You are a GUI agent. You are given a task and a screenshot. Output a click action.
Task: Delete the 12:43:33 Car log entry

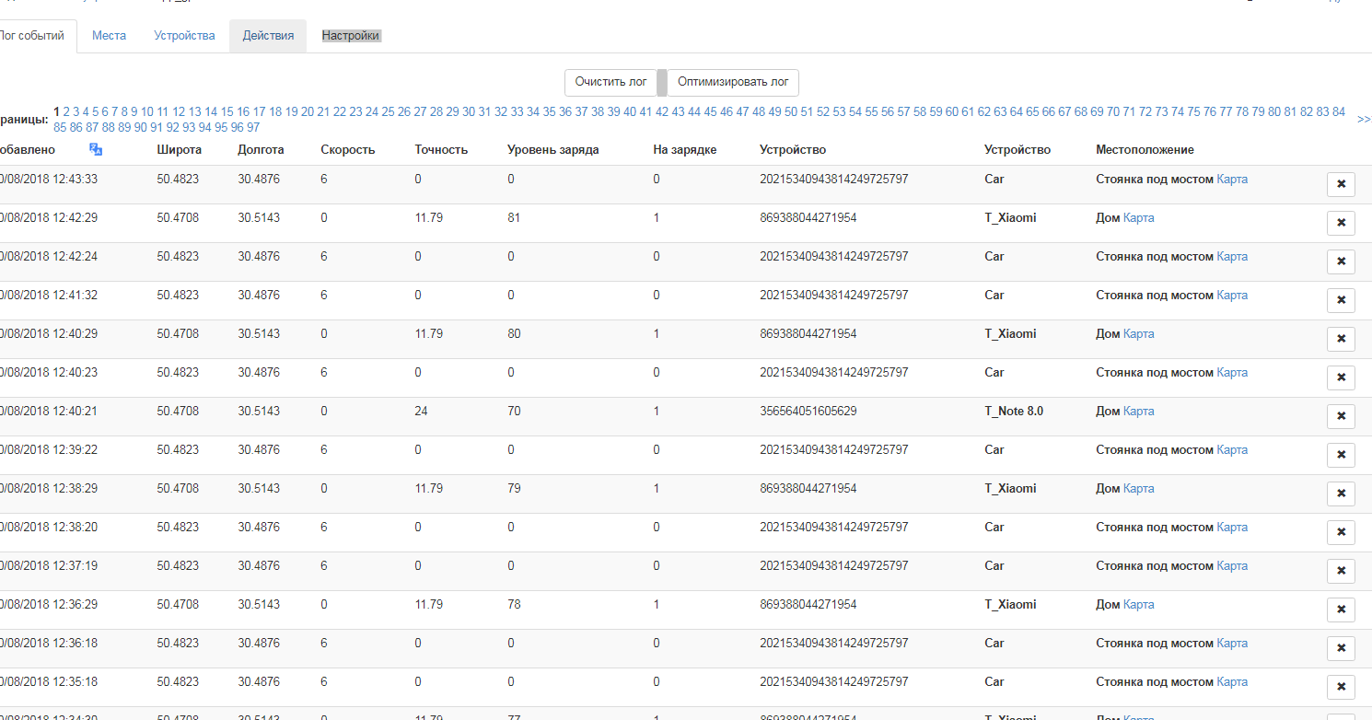1341,184
